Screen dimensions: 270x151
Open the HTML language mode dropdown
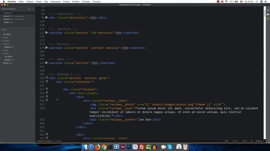tap(245, 141)
